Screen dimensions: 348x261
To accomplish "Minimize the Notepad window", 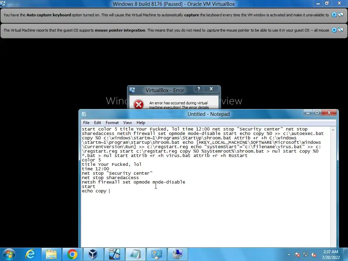I will click(x=308, y=113).
